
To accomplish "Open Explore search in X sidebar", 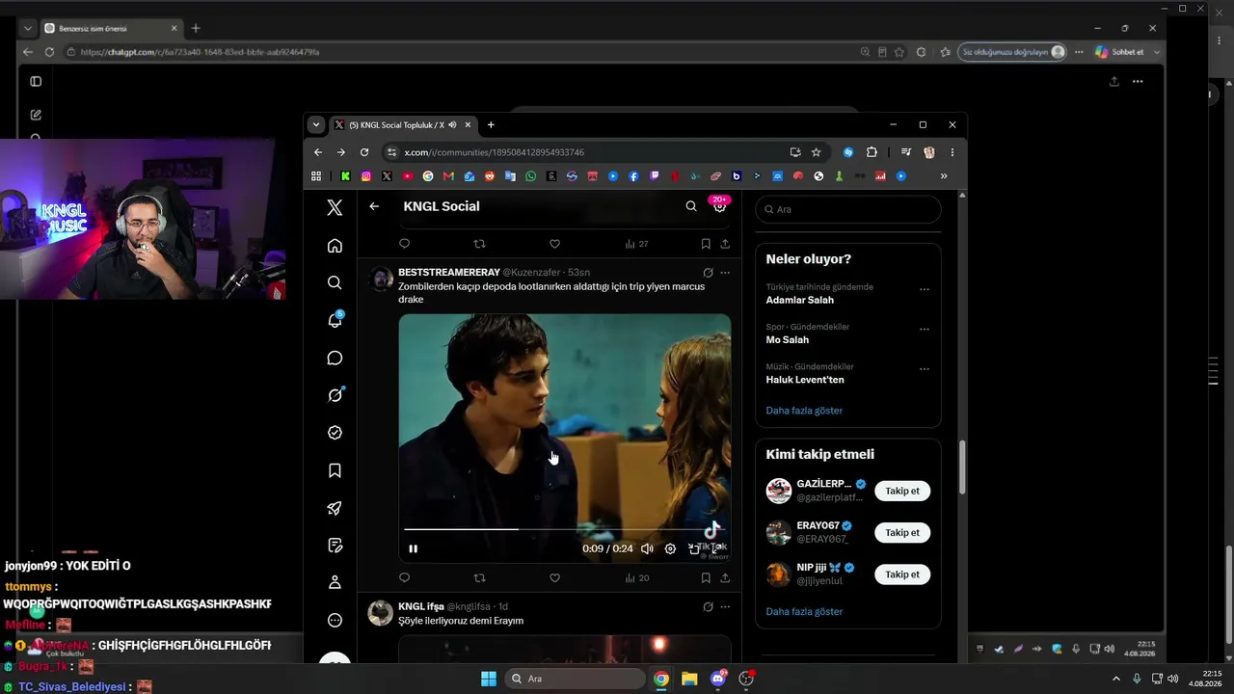I will (x=335, y=282).
